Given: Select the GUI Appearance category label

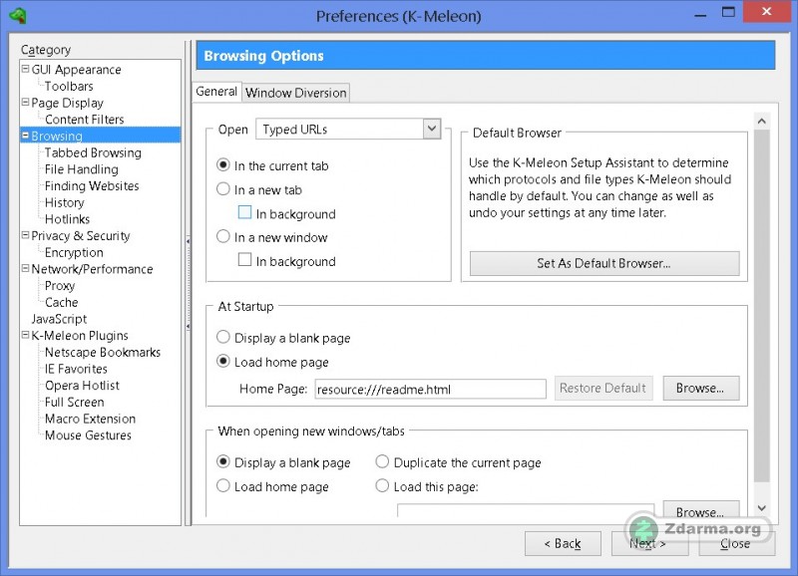Looking at the screenshot, I should (x=76, y=69).
